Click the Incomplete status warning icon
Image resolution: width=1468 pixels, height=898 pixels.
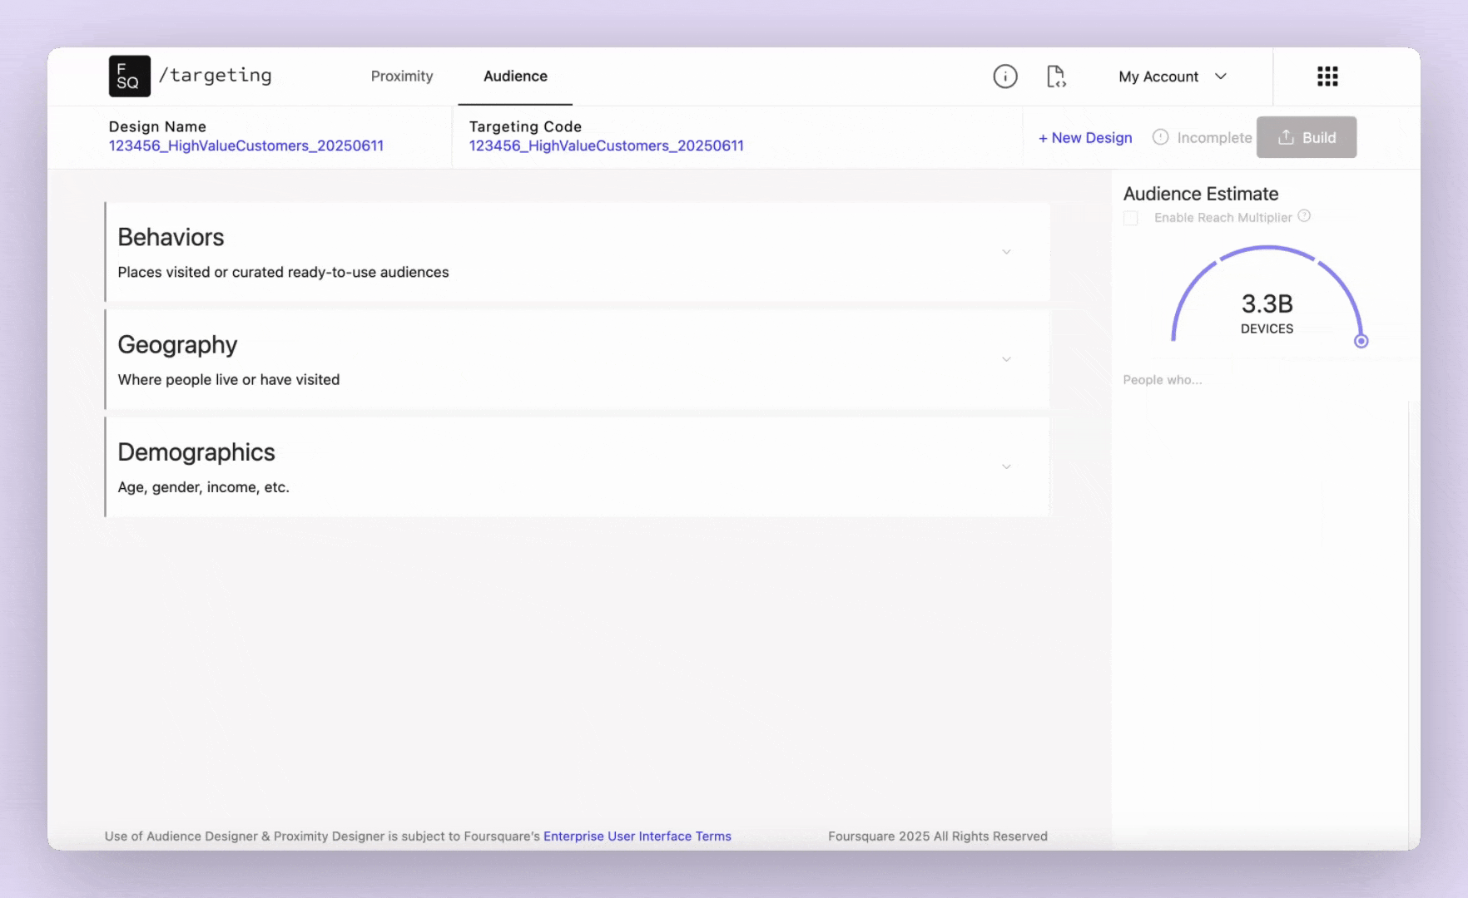1160,137
